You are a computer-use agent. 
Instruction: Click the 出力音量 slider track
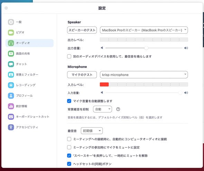[144, 48]
